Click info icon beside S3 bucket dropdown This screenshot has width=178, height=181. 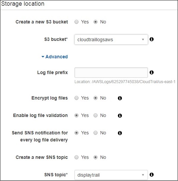(x=152, y=39)
